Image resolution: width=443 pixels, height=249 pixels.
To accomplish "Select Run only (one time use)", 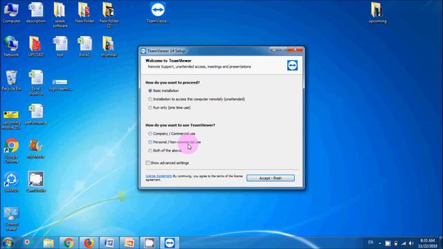I will pyautogui.click(x=169, y=108).
